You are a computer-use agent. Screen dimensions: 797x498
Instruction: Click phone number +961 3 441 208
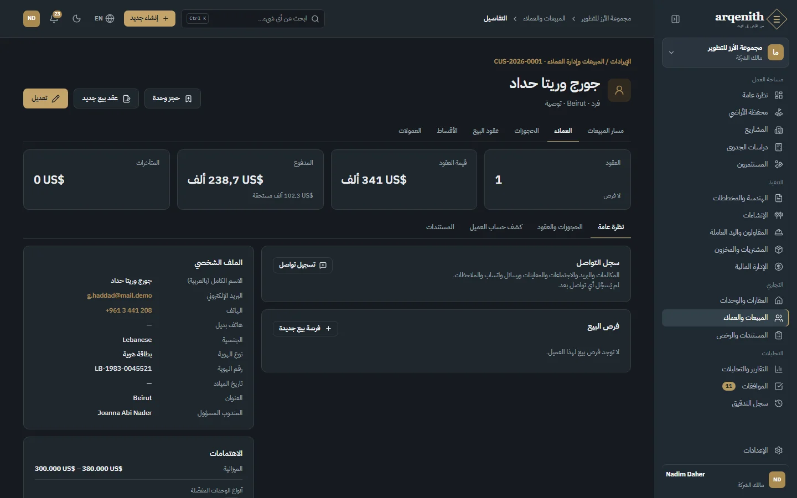click(128, 310)
